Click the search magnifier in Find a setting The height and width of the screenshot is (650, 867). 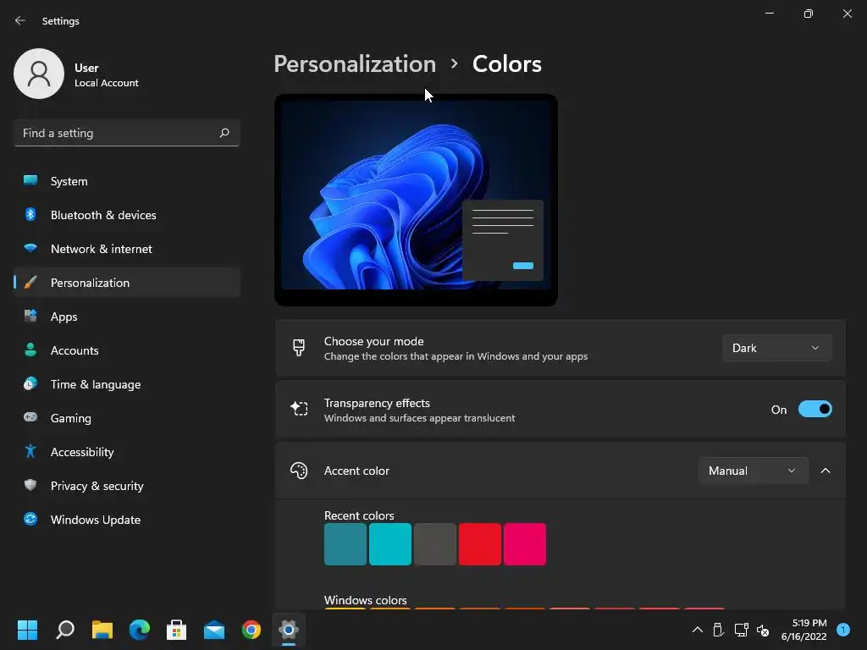pos(224,133)
